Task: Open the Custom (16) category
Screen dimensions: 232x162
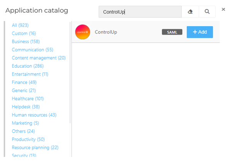Action: (x=24, y=33)
